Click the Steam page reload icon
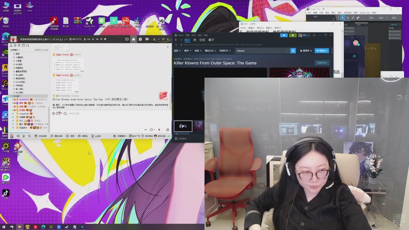 [x=176, y=44]
